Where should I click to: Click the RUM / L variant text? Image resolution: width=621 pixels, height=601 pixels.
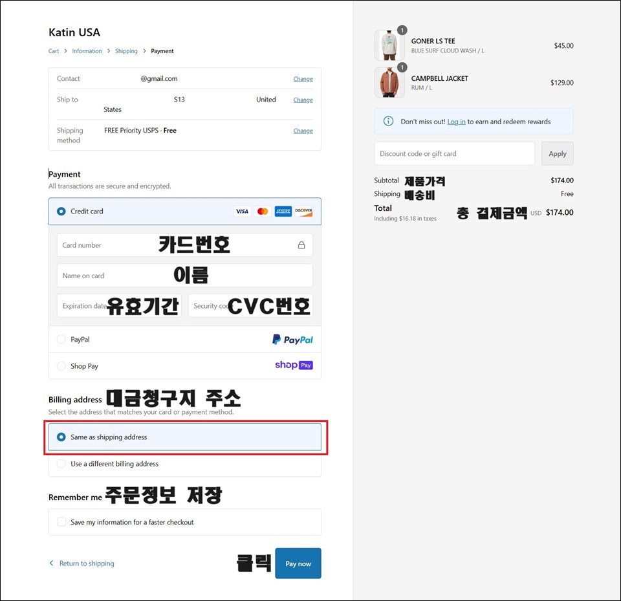pos(421,87)
